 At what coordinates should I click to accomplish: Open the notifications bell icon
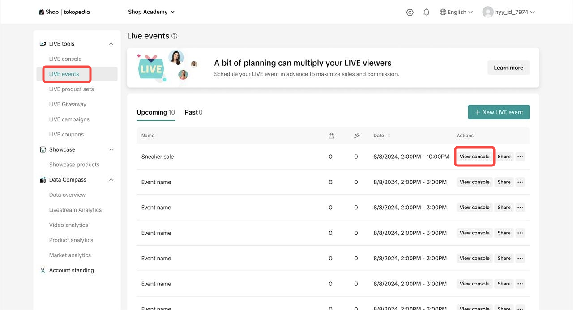(x=426, y=12)
